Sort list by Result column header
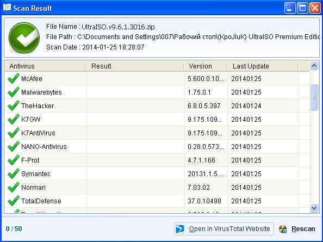The height and width of the screenshot is (242, 323). [x=135, y=66]
